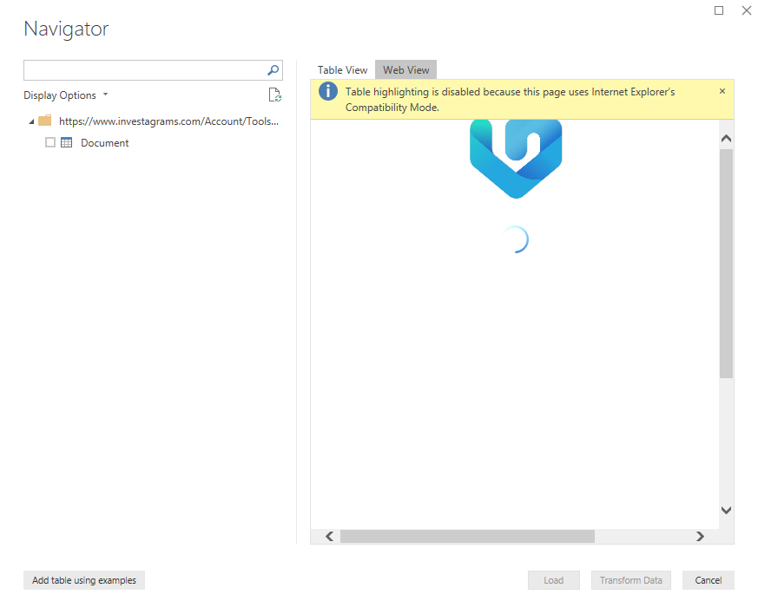Dismiss the compatibility mode warning banner
The height and width of the screenshot is (601, 758).
(722, 91)
